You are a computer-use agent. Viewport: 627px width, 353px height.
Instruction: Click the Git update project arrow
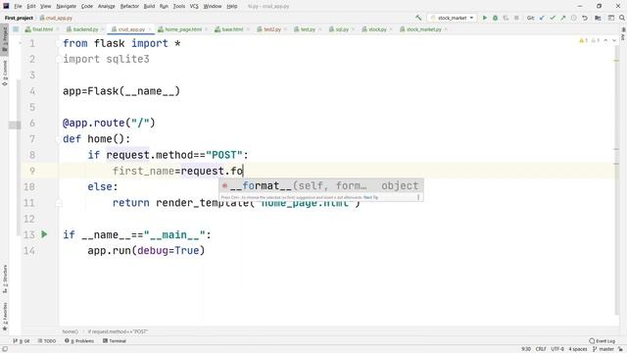coord(542,18)
